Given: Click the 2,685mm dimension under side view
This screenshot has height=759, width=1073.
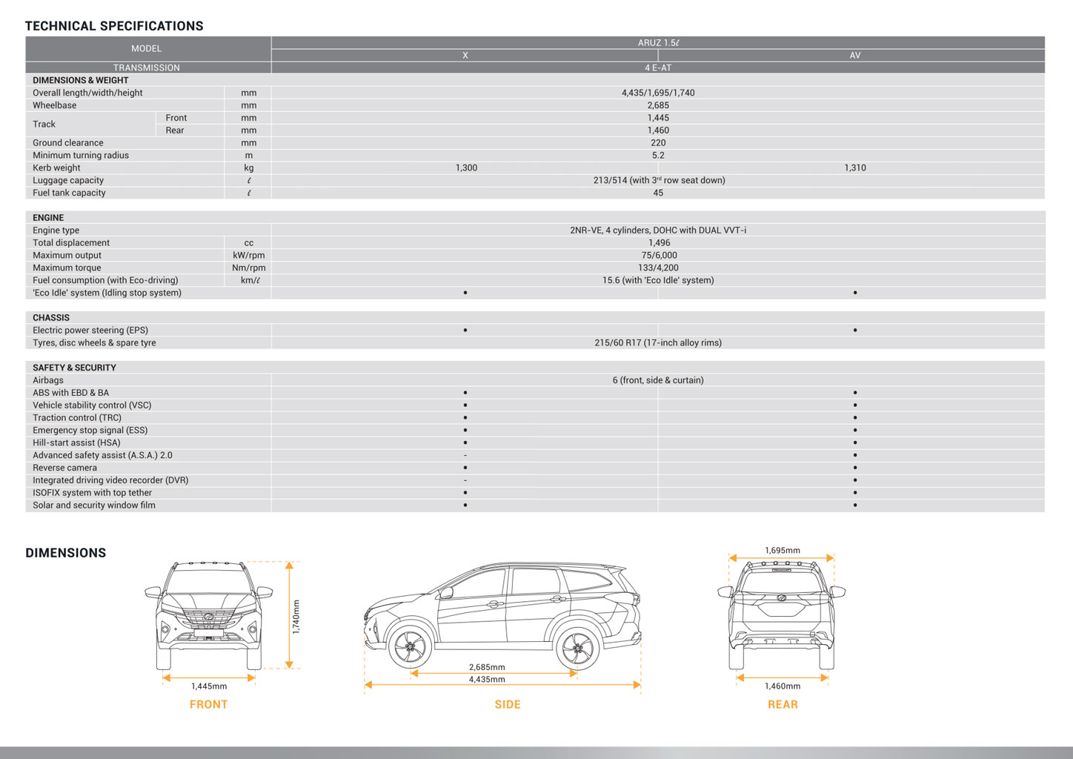Looking at the screenshot, I should click(x=487, y=667).
